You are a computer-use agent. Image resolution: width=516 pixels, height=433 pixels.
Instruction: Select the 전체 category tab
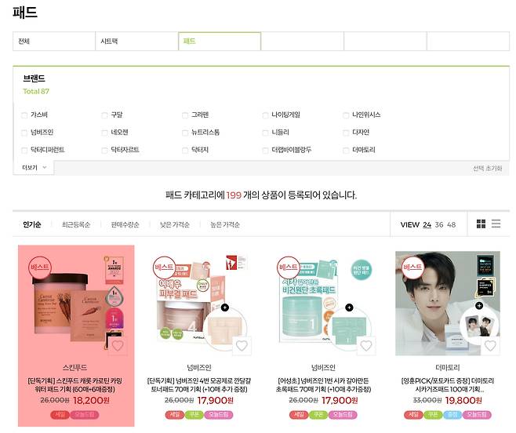pyautogui.click(x=54, y=41)
